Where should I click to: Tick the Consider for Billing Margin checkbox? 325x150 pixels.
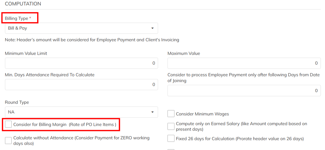click(9, 124)
